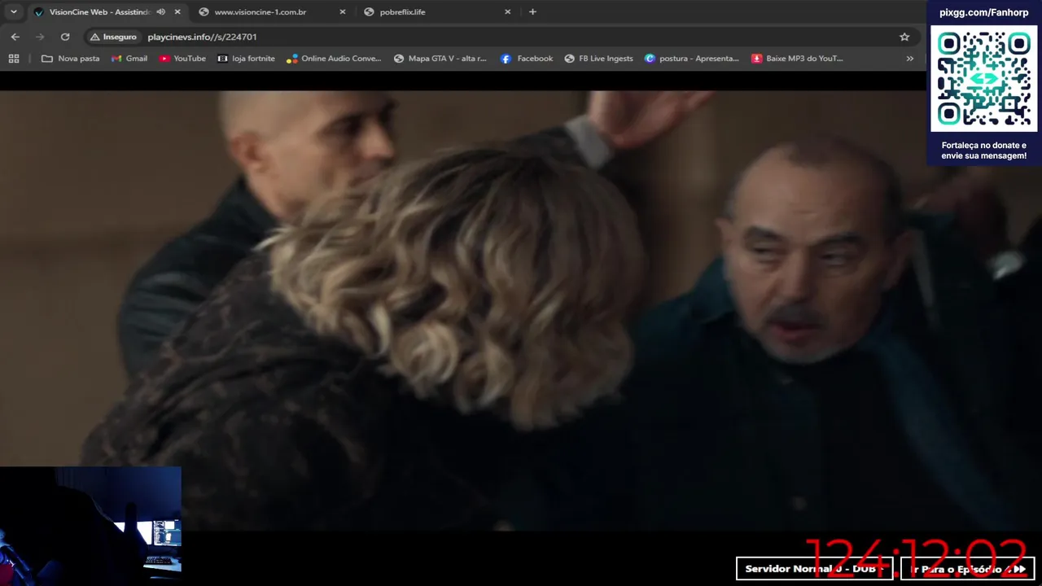
Task: Close the VisionCine Web tab
Action: pyautogui.click(x=177, y=12)
